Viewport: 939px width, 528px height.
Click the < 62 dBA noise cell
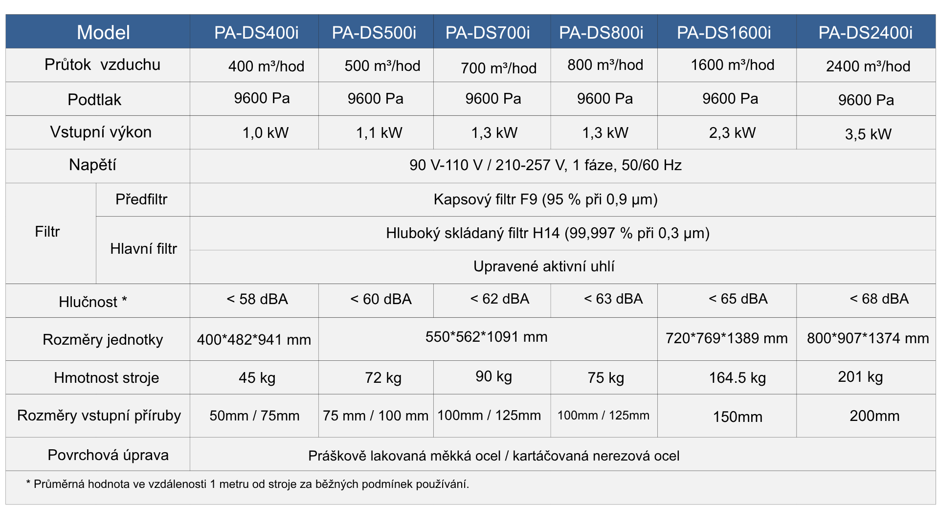coord(499,299)
